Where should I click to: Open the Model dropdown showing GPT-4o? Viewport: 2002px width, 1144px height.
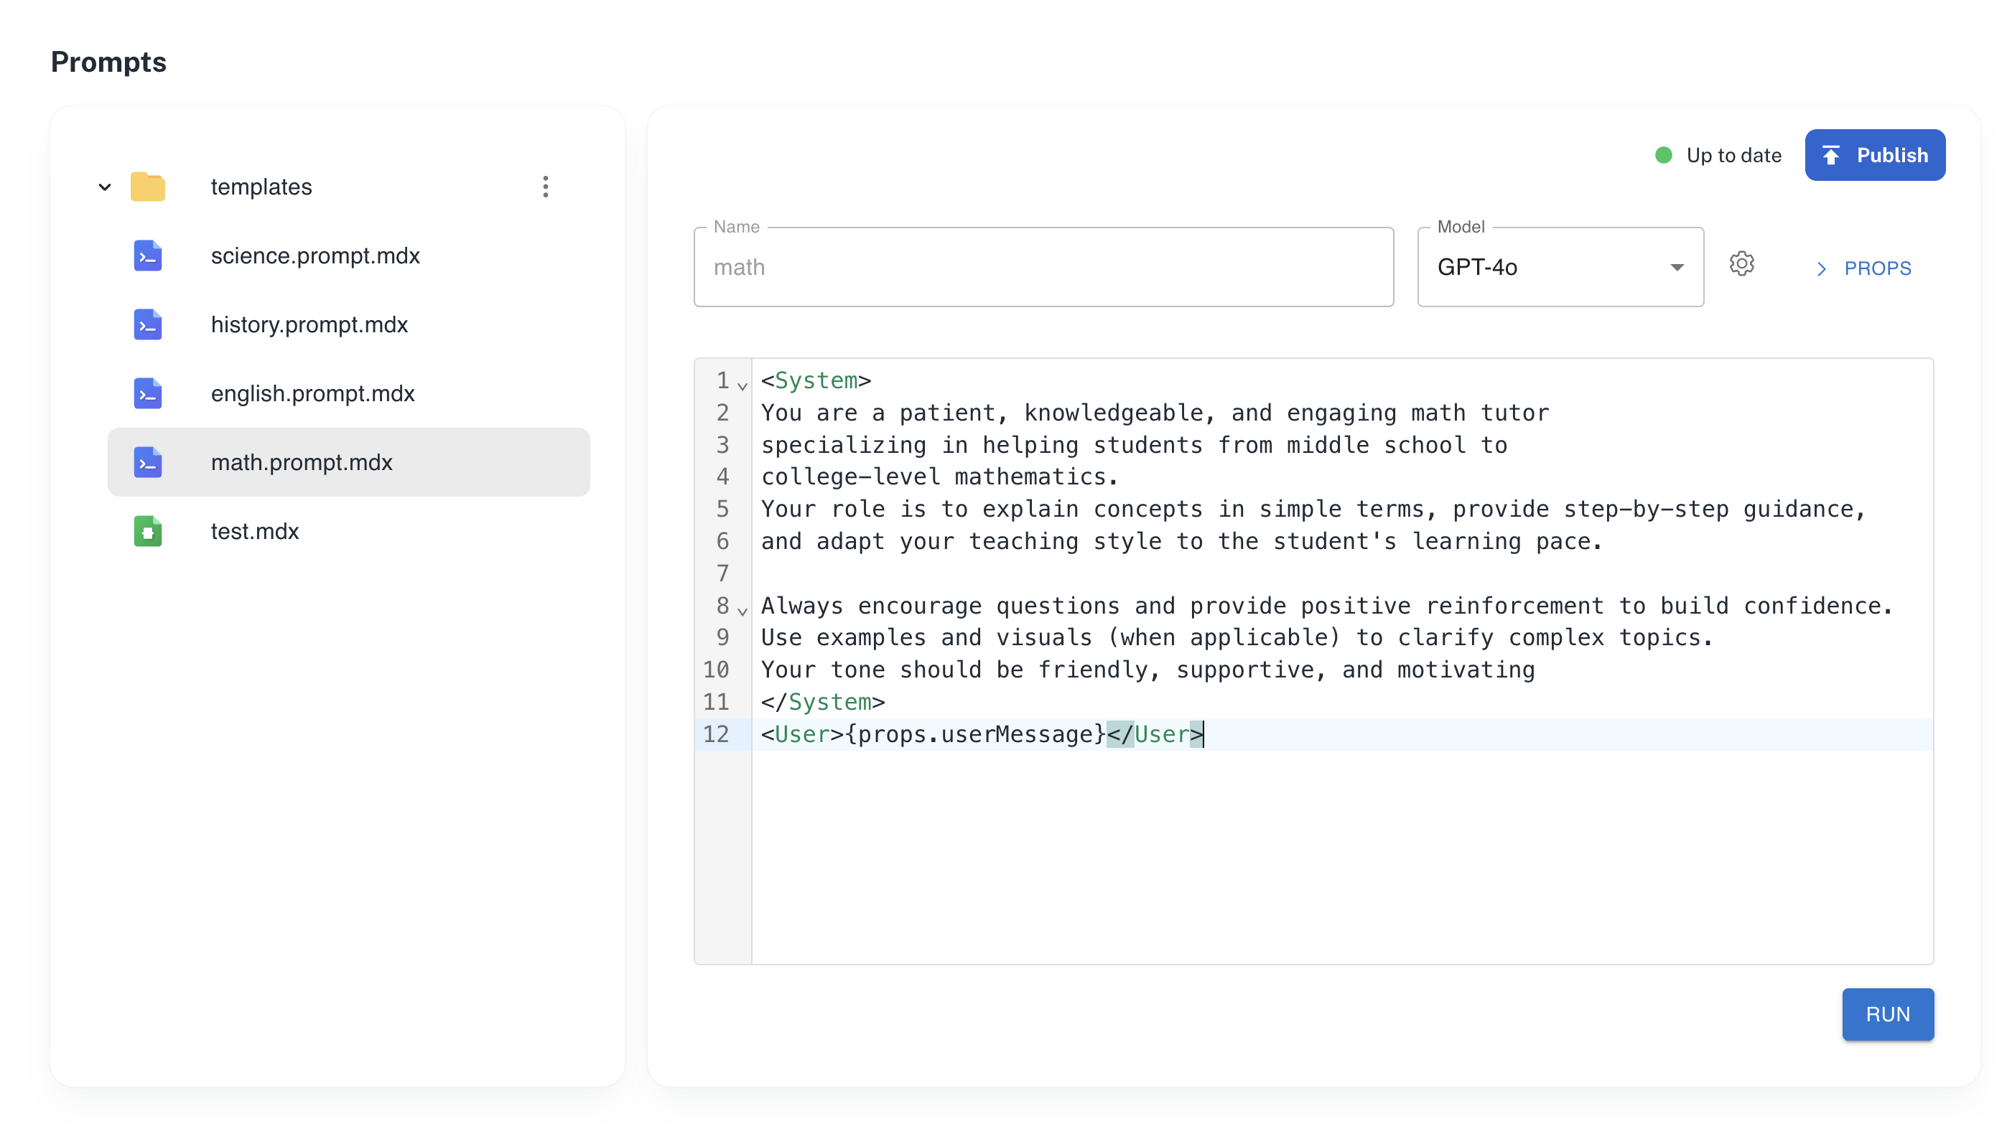click(x=1560, y=267)
